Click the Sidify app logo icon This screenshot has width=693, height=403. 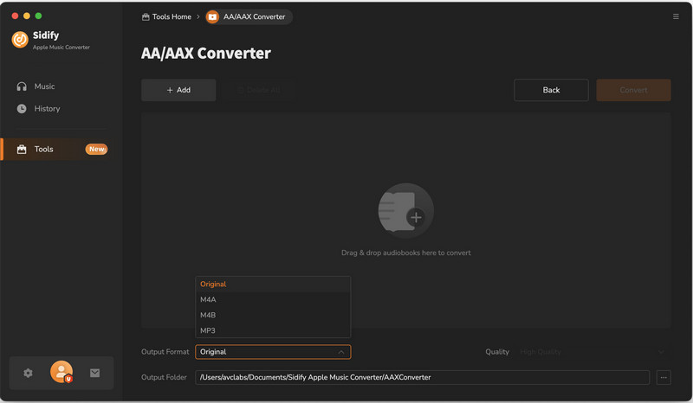pyautogui.click(x=20, y=40)
